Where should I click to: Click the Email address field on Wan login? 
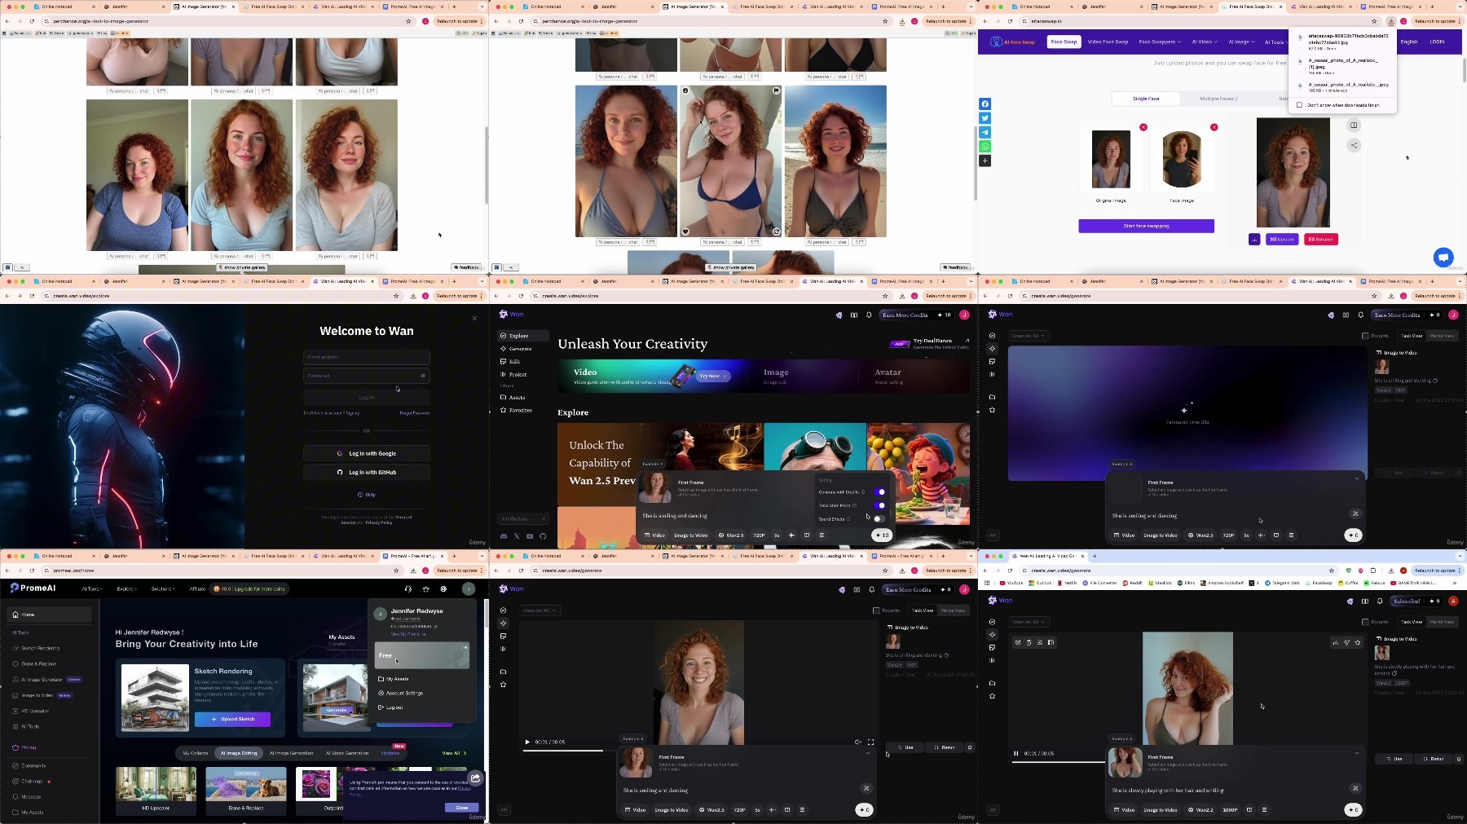(367, 357)
